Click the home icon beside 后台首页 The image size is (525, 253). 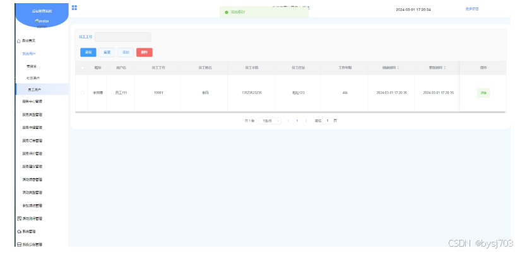point(19,41)
